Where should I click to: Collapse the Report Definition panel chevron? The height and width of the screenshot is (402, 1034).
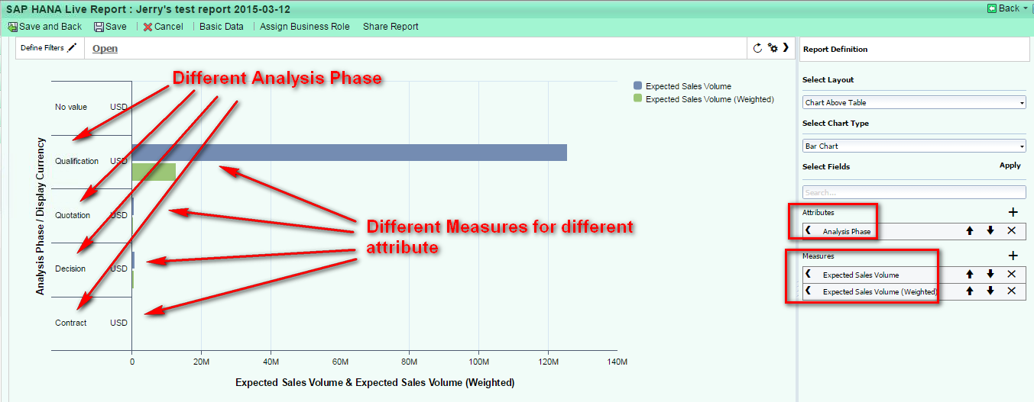coord(786,47)
